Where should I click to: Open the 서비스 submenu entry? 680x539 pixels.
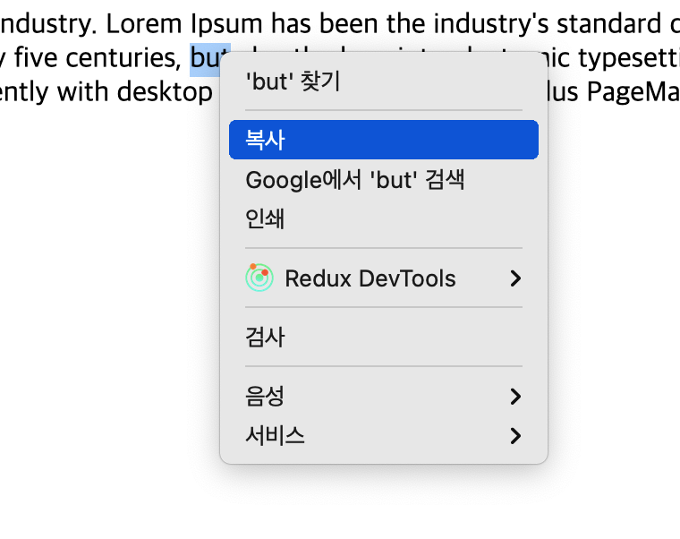tap(384, 436)
